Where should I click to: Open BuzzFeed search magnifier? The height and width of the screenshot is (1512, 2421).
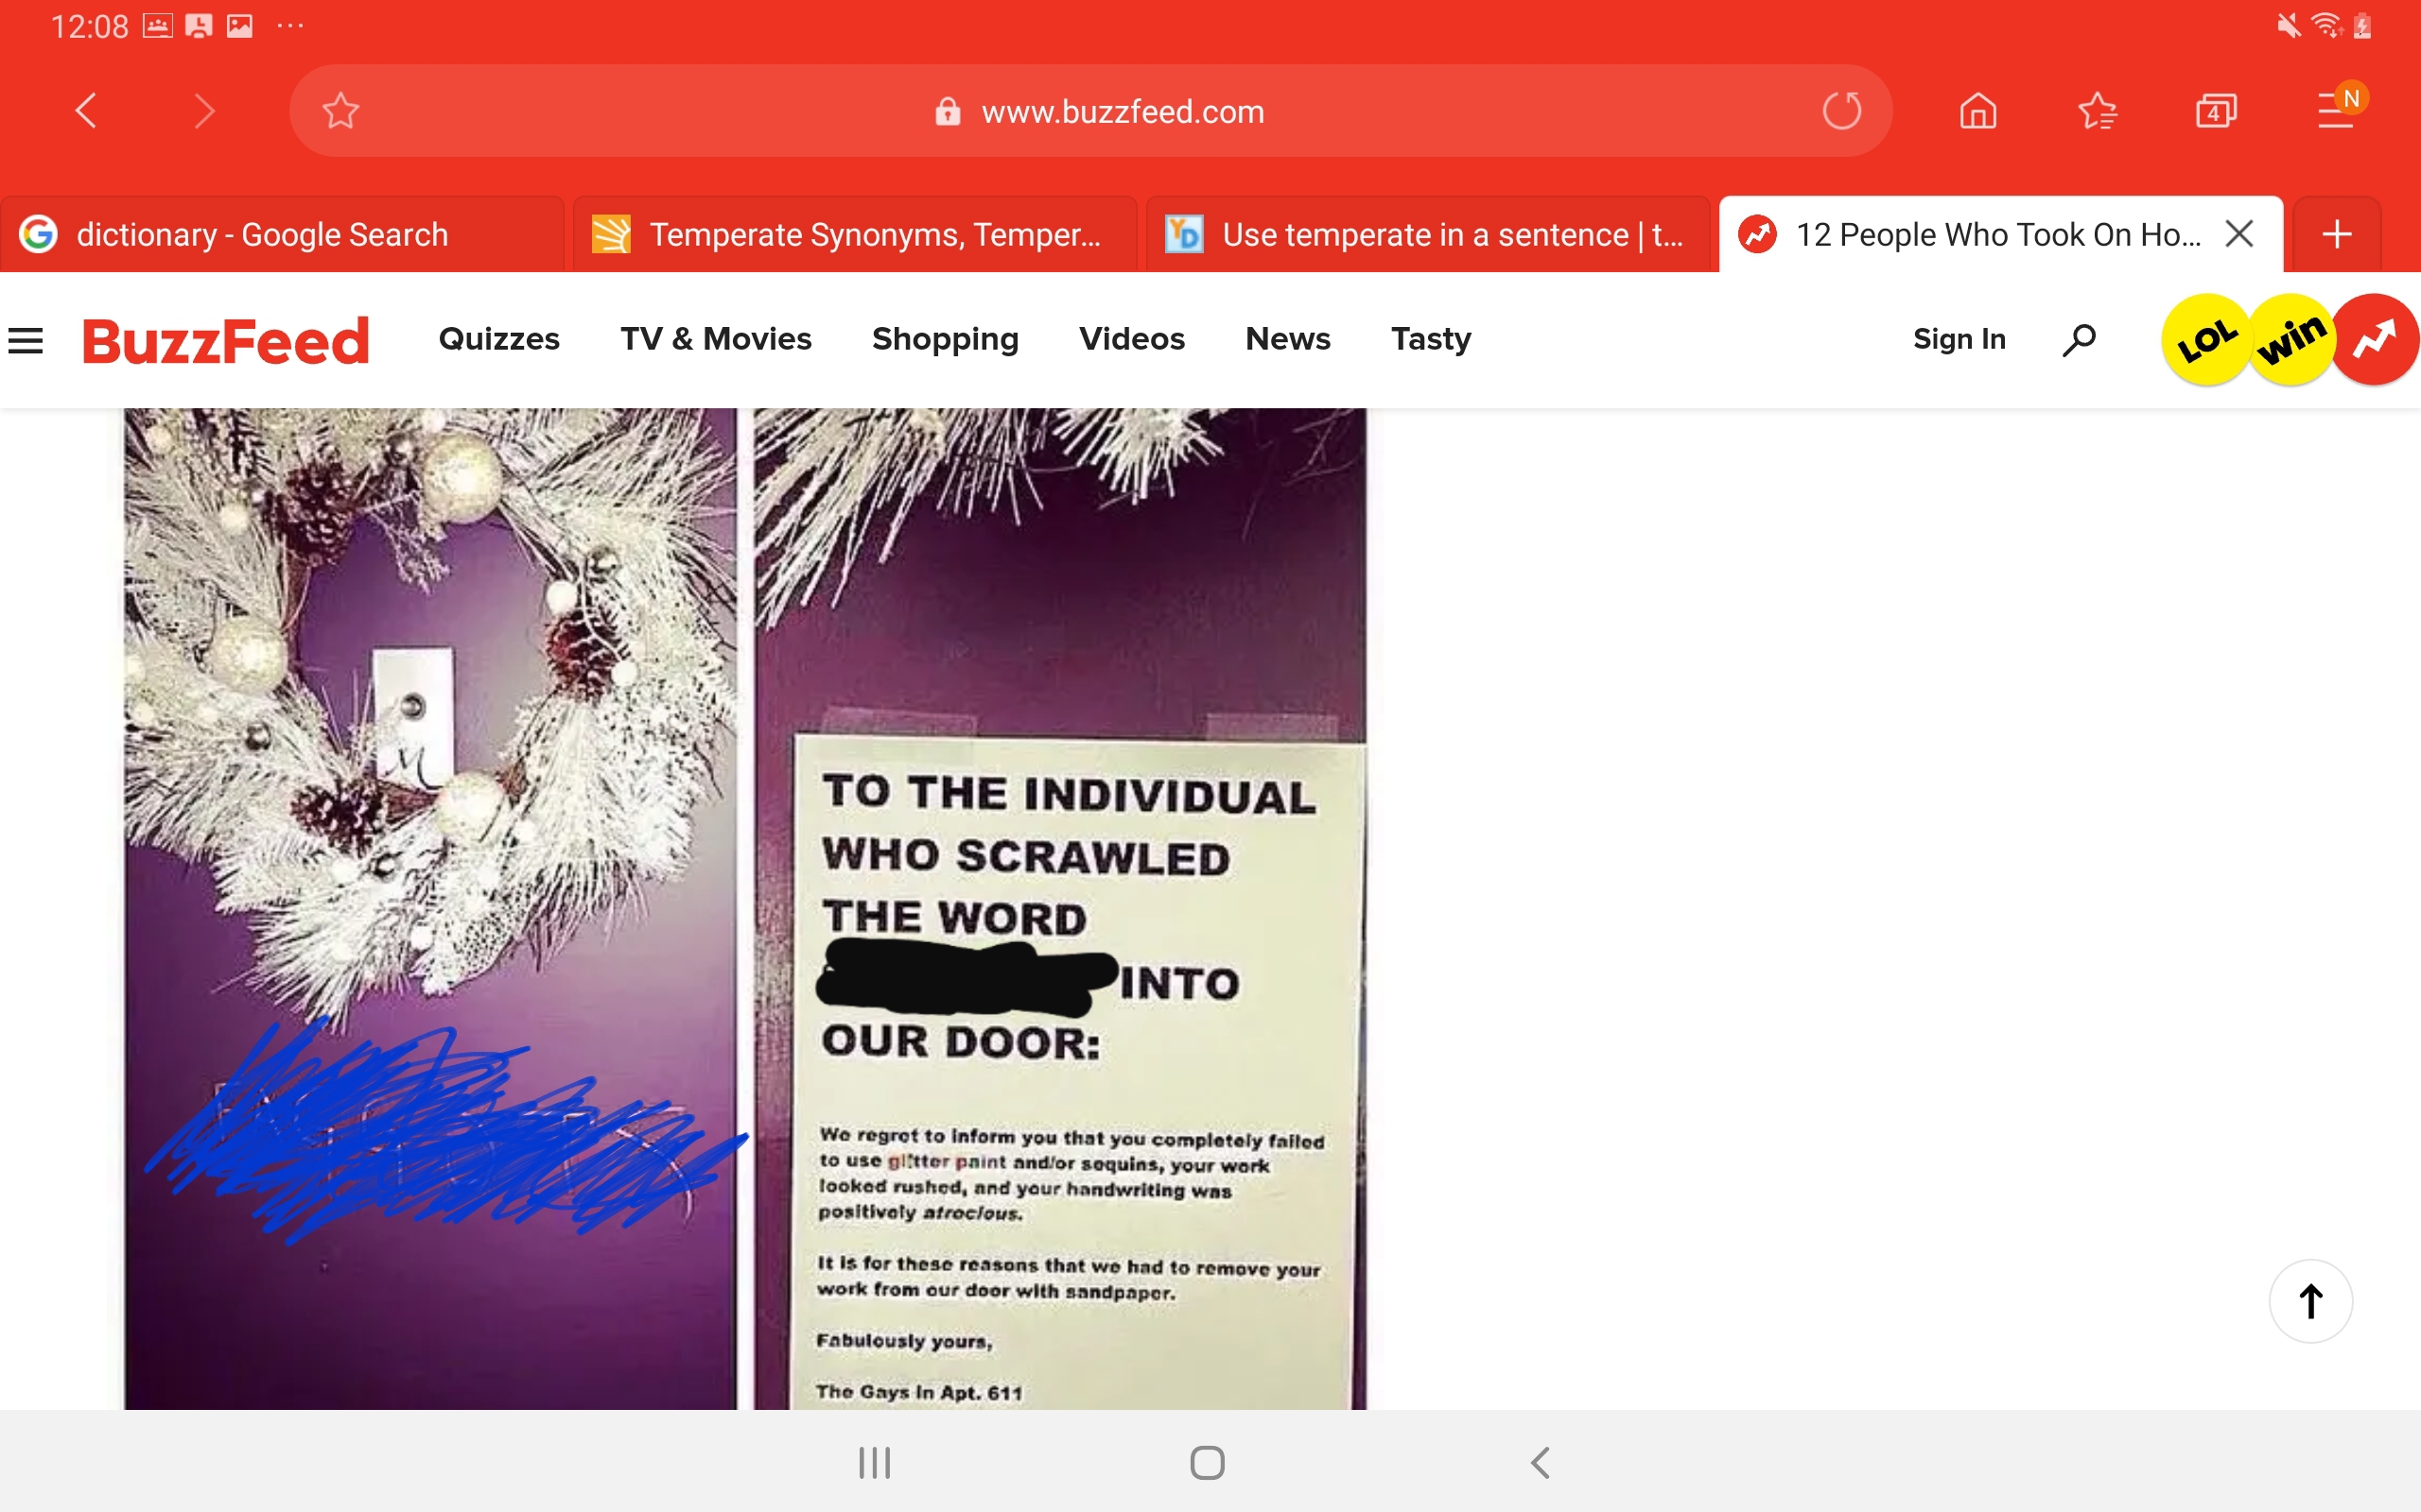pyautogui.click(x=2079, y=340)
